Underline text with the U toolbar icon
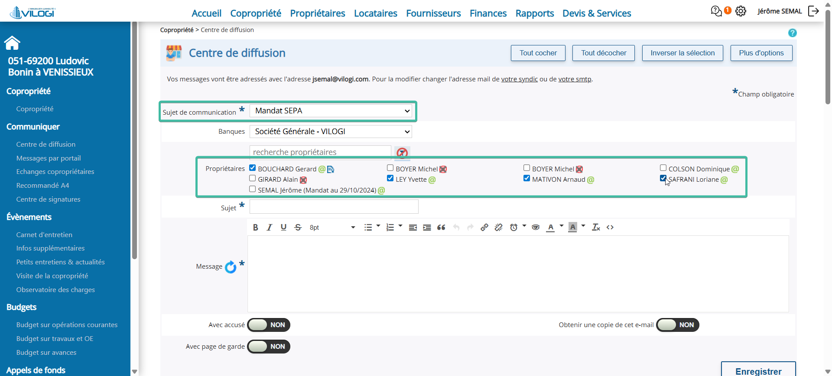Image resolution: width=832 pixels, height=376 pixels. point(283,227)
